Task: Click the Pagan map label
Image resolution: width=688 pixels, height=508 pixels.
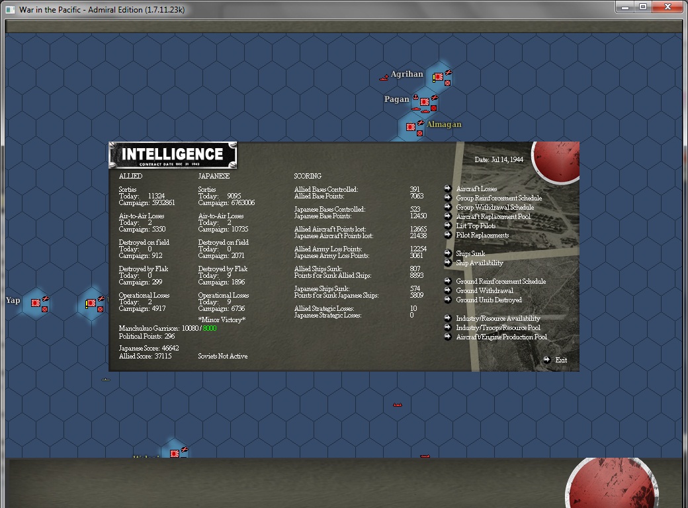Action: [x=397, y=99]
